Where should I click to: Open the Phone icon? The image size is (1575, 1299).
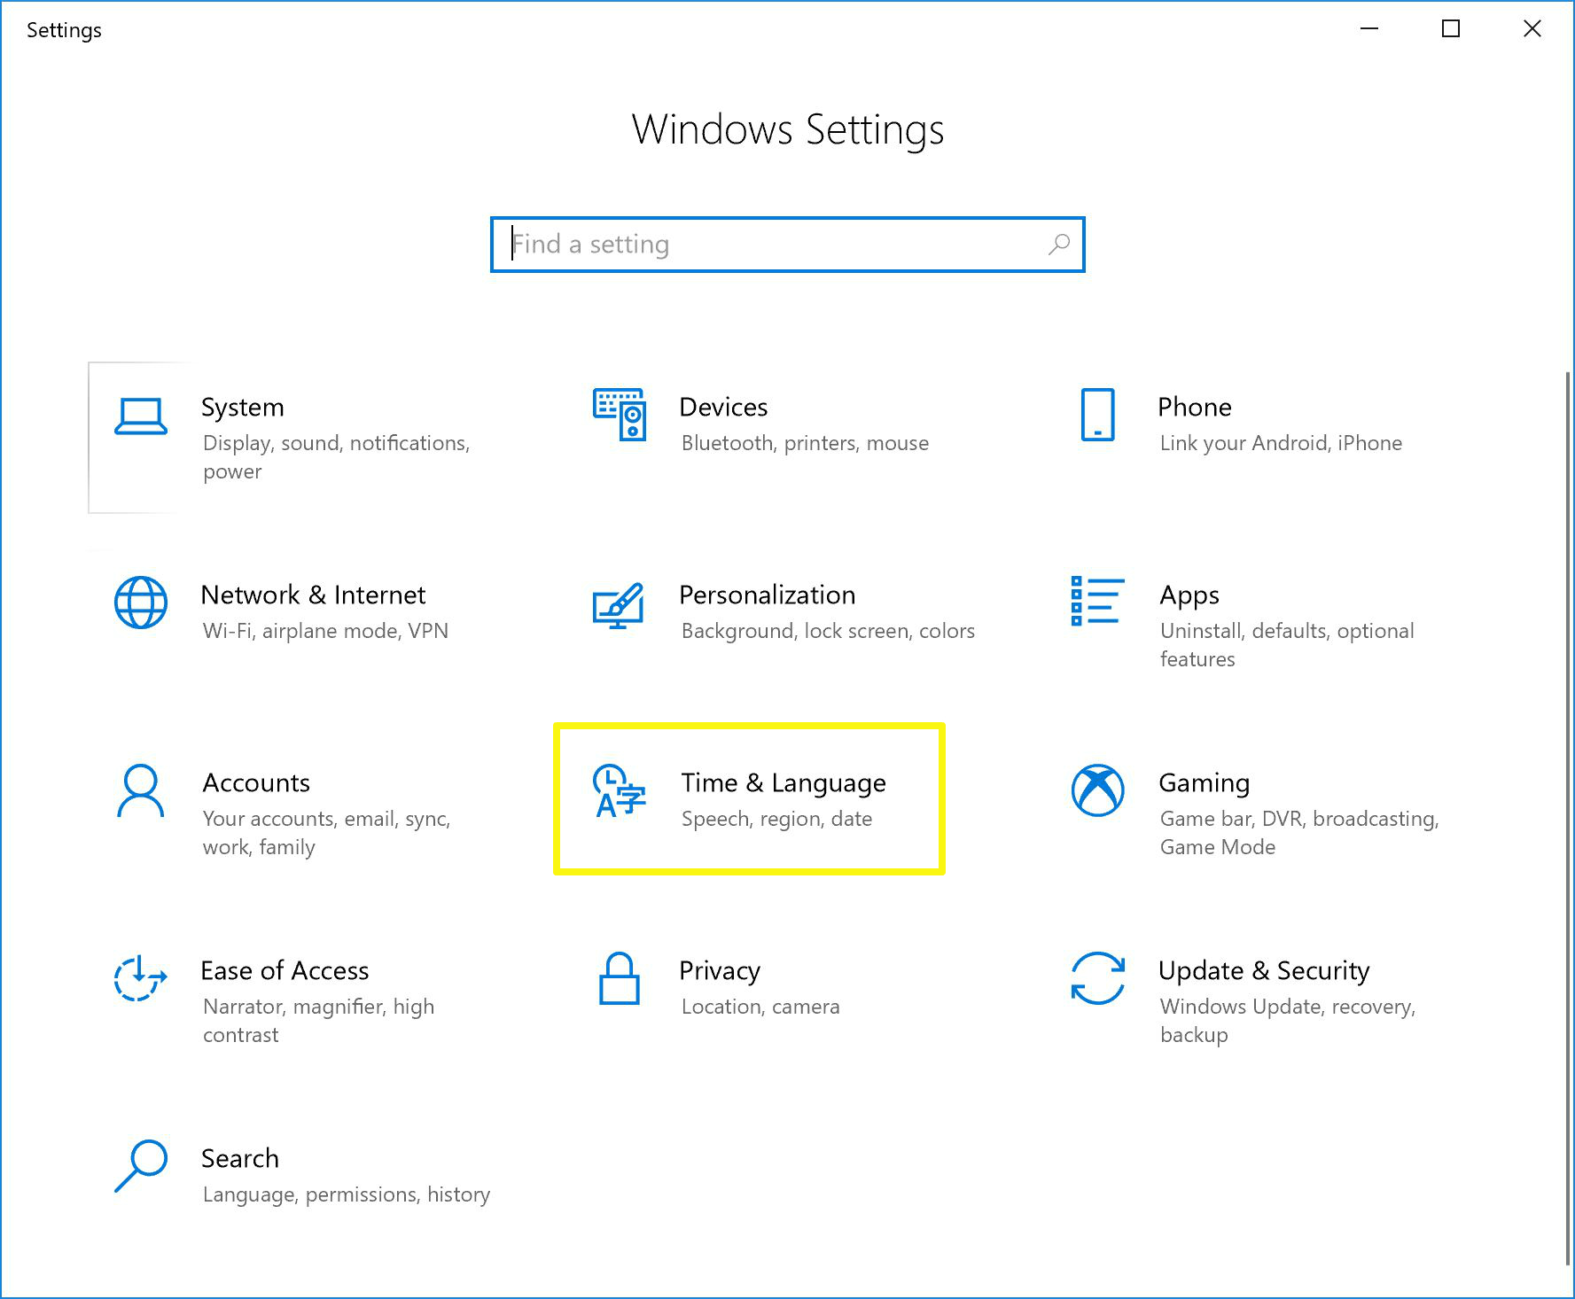click(x=1097, y=414)
